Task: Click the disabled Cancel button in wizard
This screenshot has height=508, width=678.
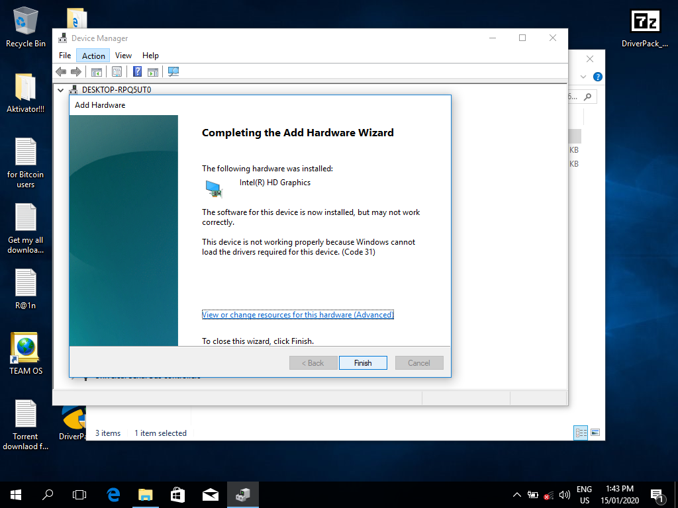Action: [x=419, y=363]
